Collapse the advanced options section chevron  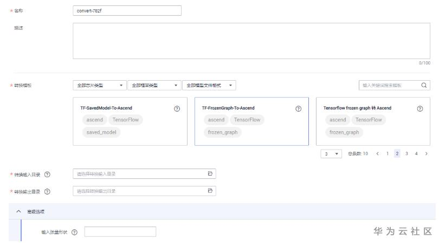(18, 211)
